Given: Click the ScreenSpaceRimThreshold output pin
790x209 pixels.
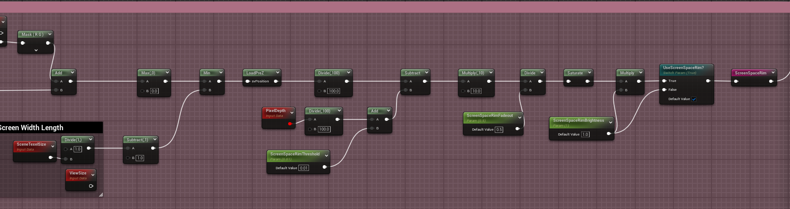Looking at the screenshot, I should [x=325, y=167].
